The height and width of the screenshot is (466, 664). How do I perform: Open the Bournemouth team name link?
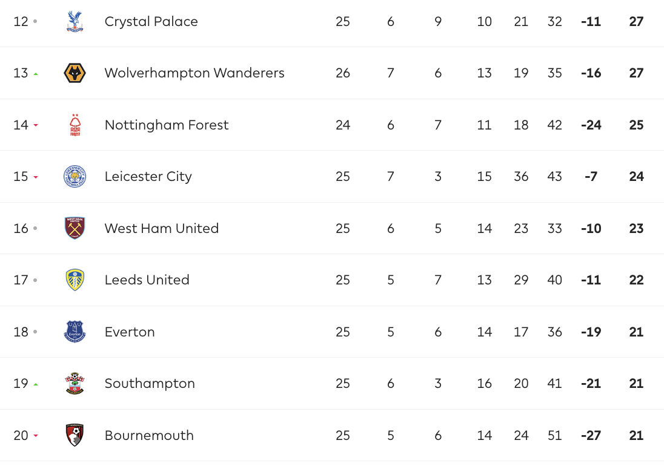[149, 436]
